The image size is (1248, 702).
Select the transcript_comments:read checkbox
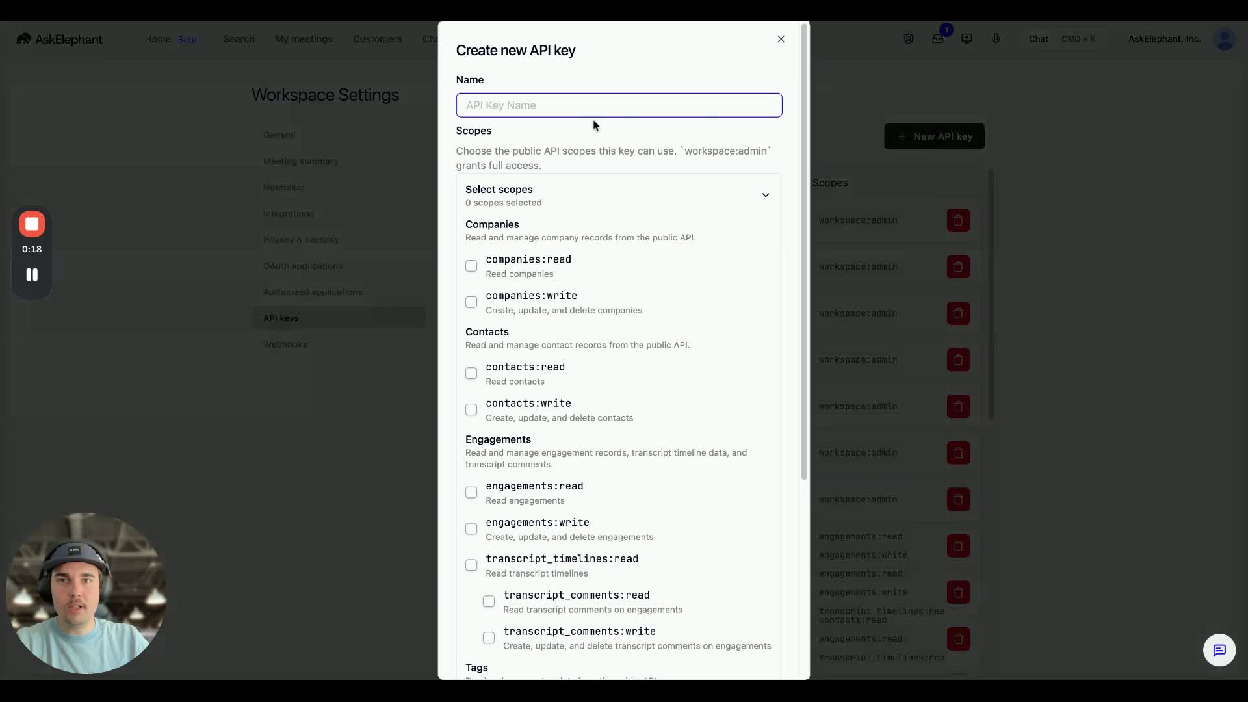coord(489,602)
